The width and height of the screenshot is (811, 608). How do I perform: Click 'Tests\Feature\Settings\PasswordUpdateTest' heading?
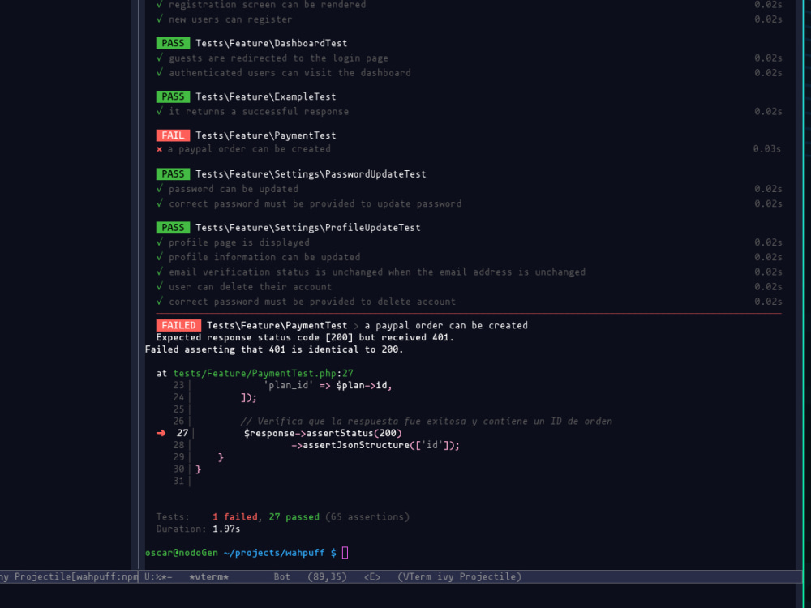point(311,174)
